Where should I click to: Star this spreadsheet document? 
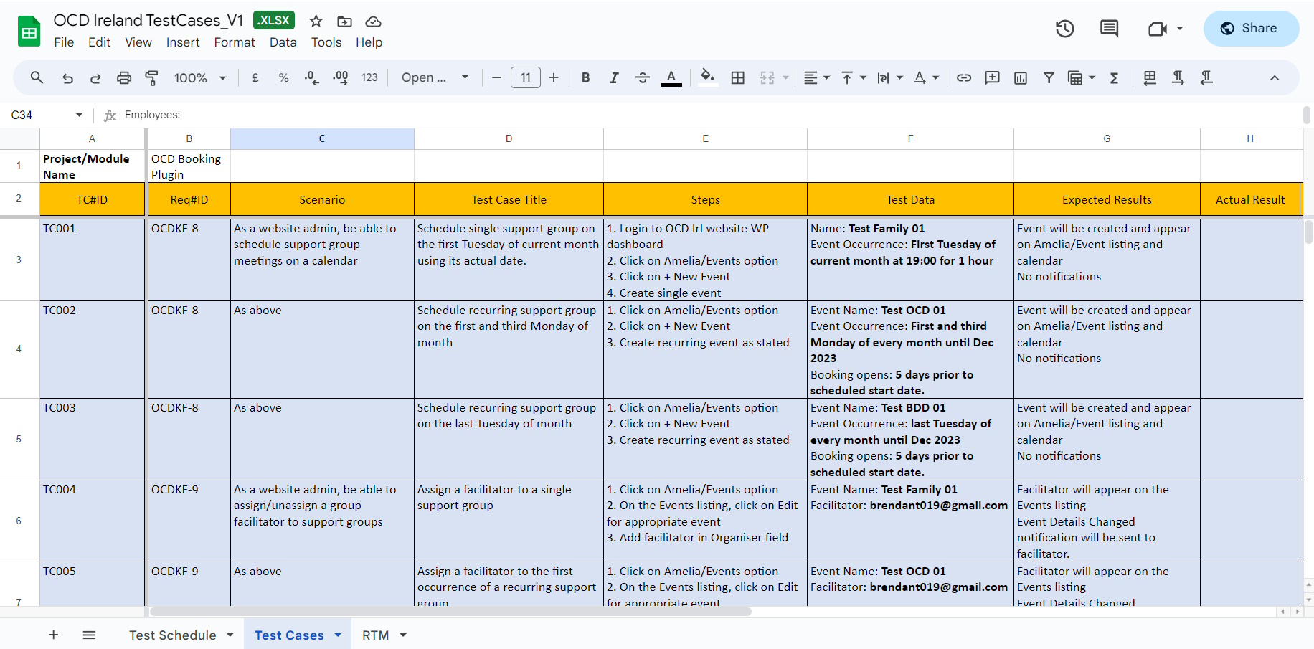(316, 21)
